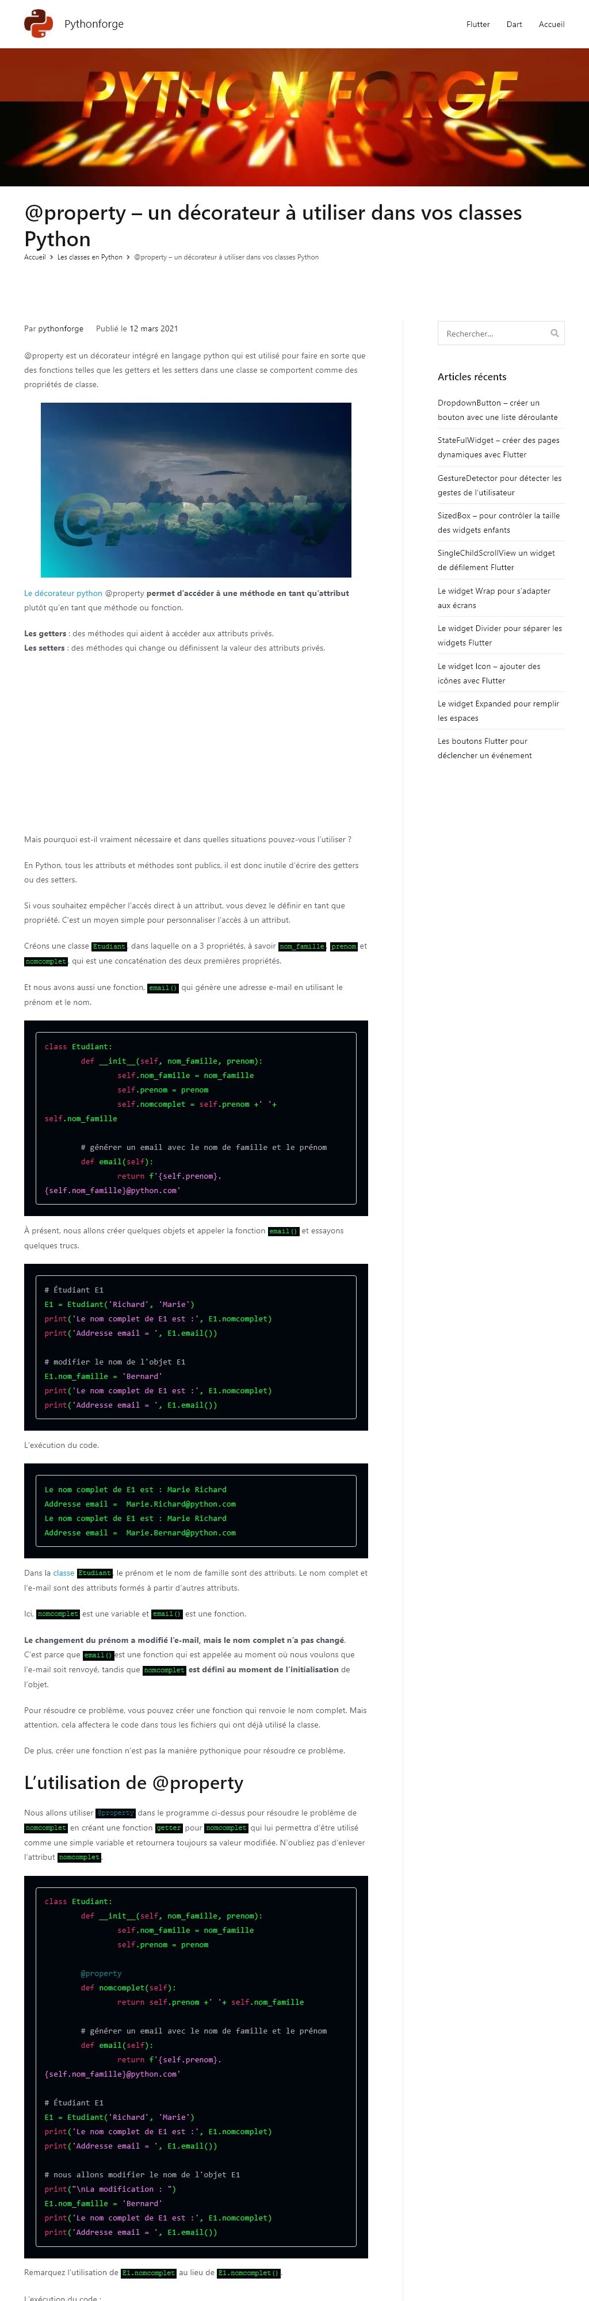Click the Pythonforge Python logo icon
589x2301 pixels.
39,24
